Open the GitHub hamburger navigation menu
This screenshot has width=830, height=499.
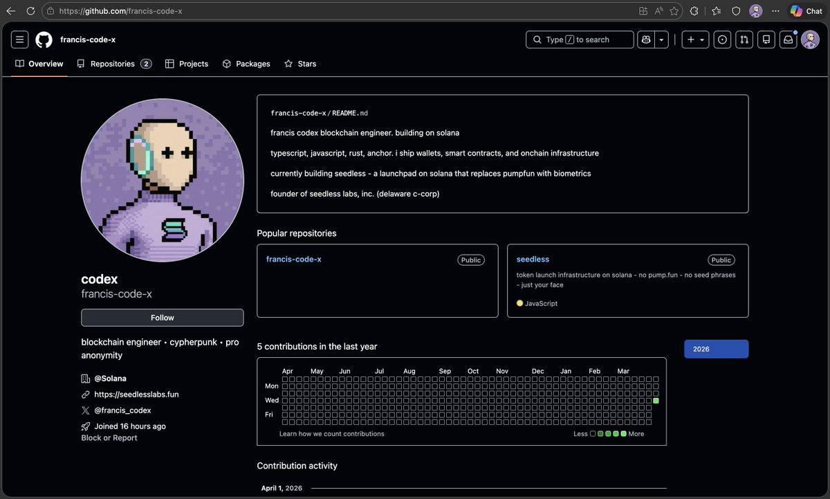(19, 39)
